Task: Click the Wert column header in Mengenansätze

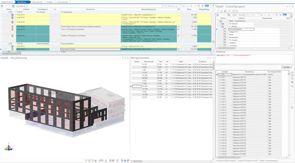Action: click(x=160, y=62)
